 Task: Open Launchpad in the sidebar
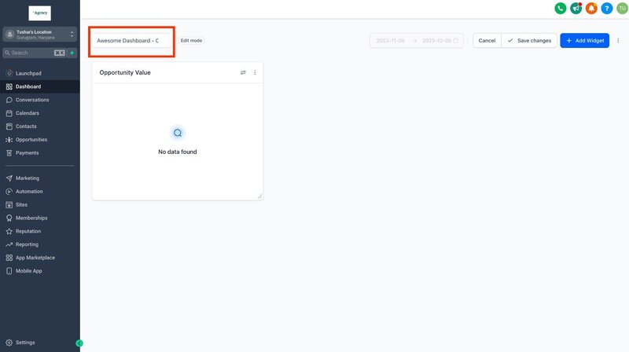[28, 73]
